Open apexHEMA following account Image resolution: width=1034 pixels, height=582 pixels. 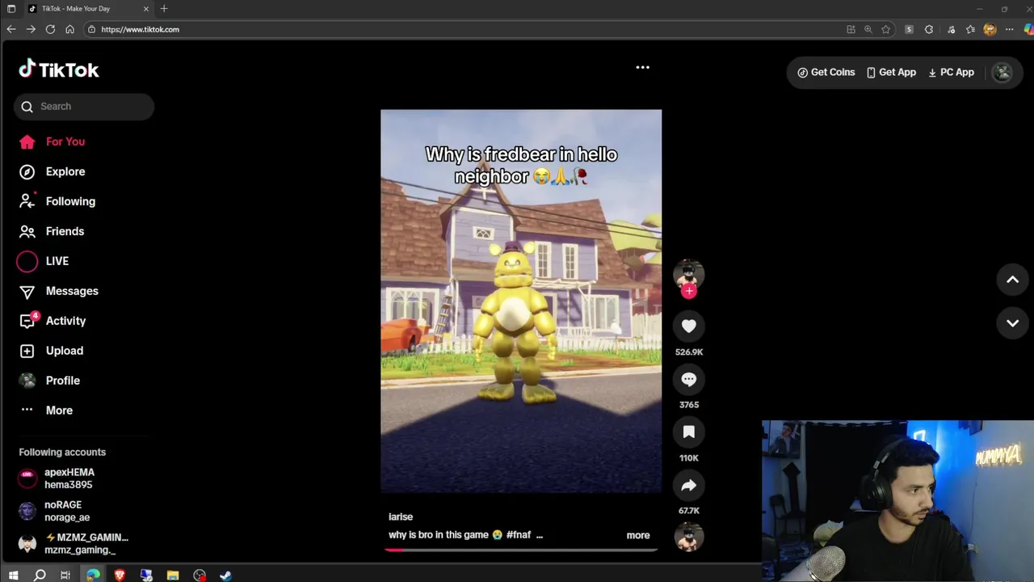tap(69, 479)
